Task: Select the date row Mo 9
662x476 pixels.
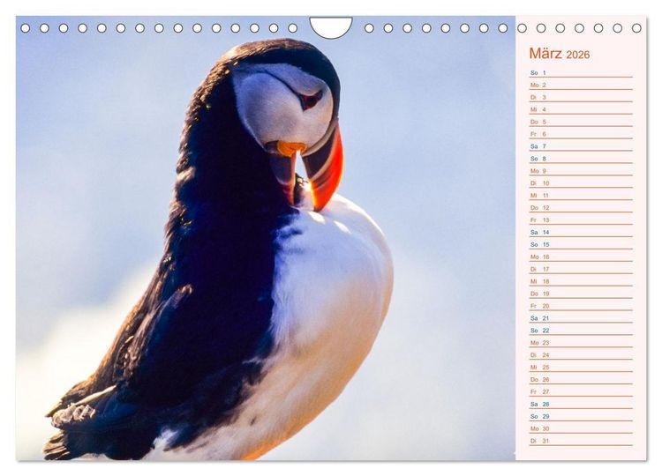Action: [581, 171]
